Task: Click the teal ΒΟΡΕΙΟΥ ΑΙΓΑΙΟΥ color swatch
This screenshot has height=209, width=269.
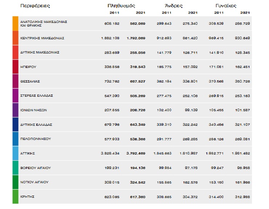Action: tap(15, 168)
